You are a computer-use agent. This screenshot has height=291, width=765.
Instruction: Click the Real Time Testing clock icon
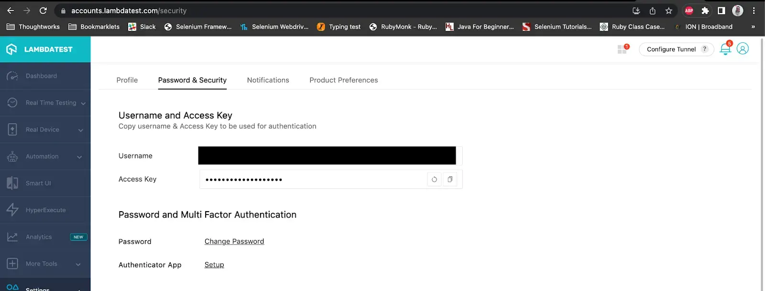click(x=12, y=103)
